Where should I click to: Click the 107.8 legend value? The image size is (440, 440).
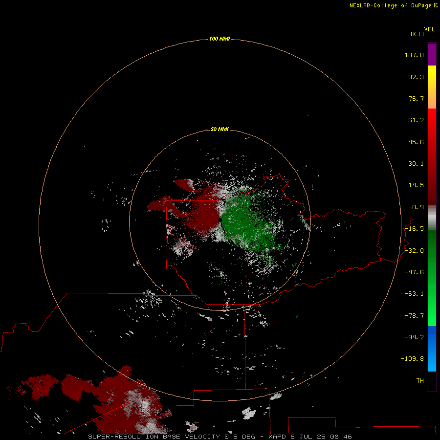pyautogui.click(x=414, y=55)
